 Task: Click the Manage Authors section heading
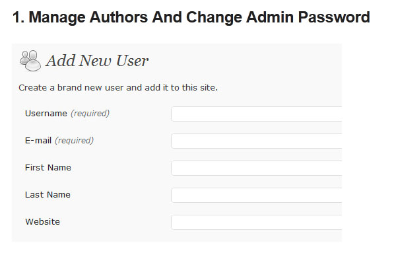tap(191, 17)
